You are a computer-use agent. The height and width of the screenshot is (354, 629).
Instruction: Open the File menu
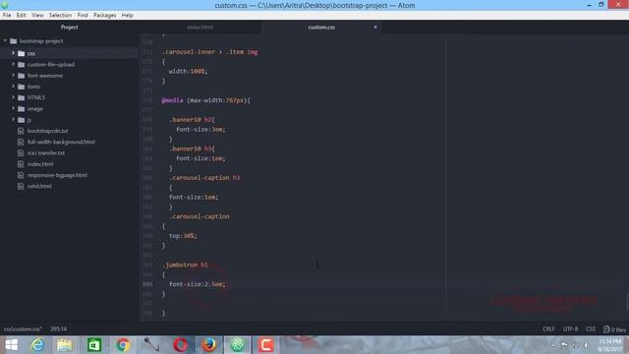[x=7, y=16]
